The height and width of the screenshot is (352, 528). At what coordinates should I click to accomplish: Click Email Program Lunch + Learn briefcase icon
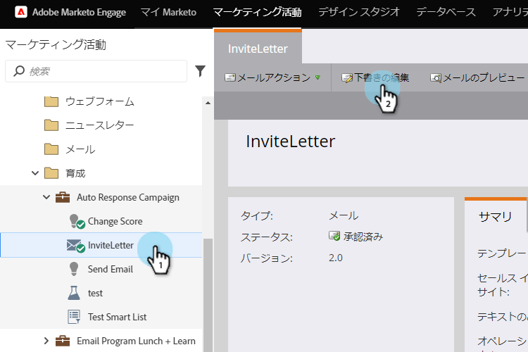[63, 341]
